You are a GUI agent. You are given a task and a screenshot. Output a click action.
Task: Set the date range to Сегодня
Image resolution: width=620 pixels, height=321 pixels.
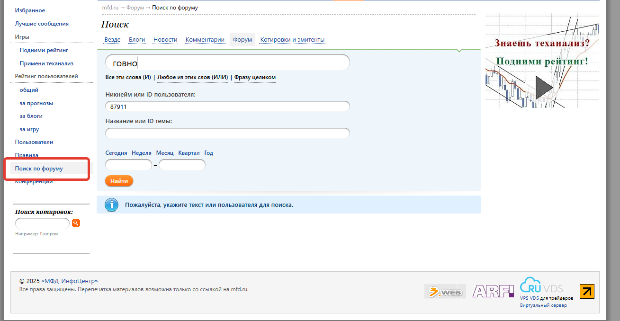point(116,153)
